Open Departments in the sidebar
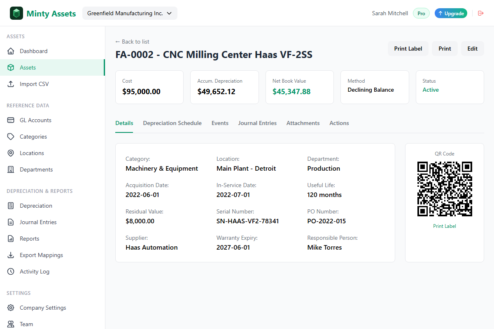494x329 pixels. point(52,169)
